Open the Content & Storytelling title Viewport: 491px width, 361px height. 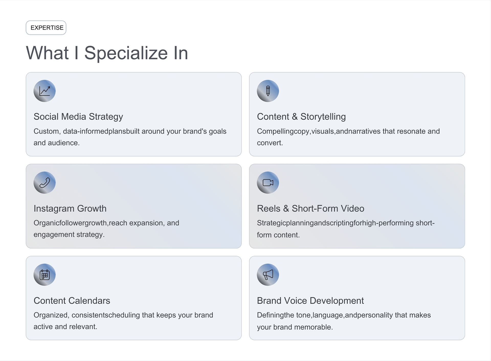(x=301, y=117)
